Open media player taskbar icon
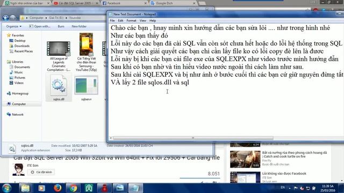The height and width of the screenshot is (193, 344). tap(41, 188)
